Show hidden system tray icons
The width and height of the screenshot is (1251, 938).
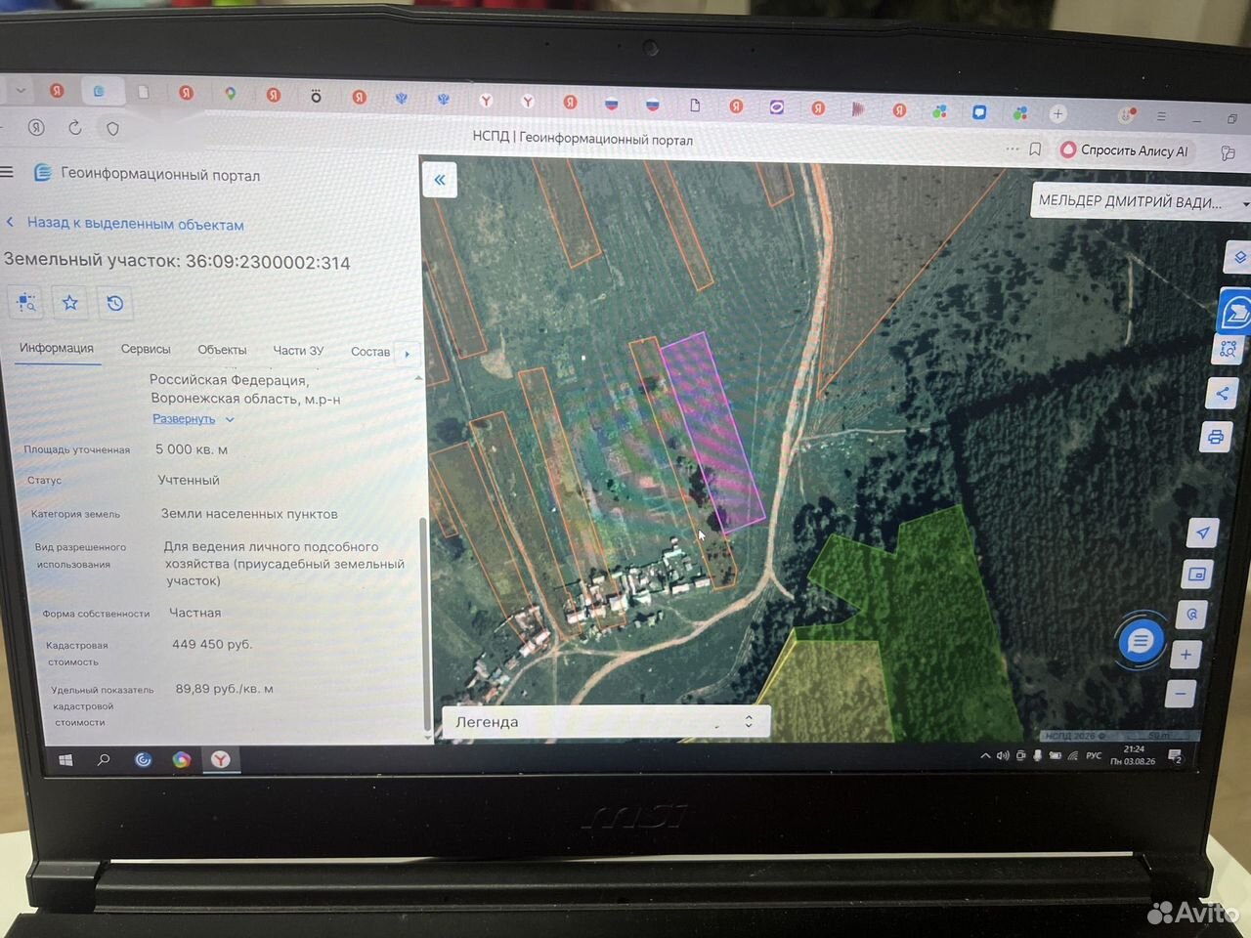coord(985,755)
